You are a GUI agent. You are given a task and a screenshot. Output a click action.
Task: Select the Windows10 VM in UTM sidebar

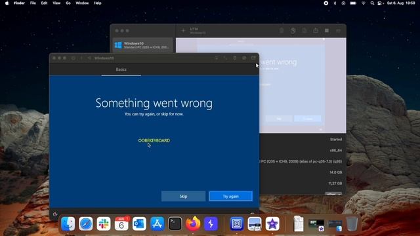143,45
